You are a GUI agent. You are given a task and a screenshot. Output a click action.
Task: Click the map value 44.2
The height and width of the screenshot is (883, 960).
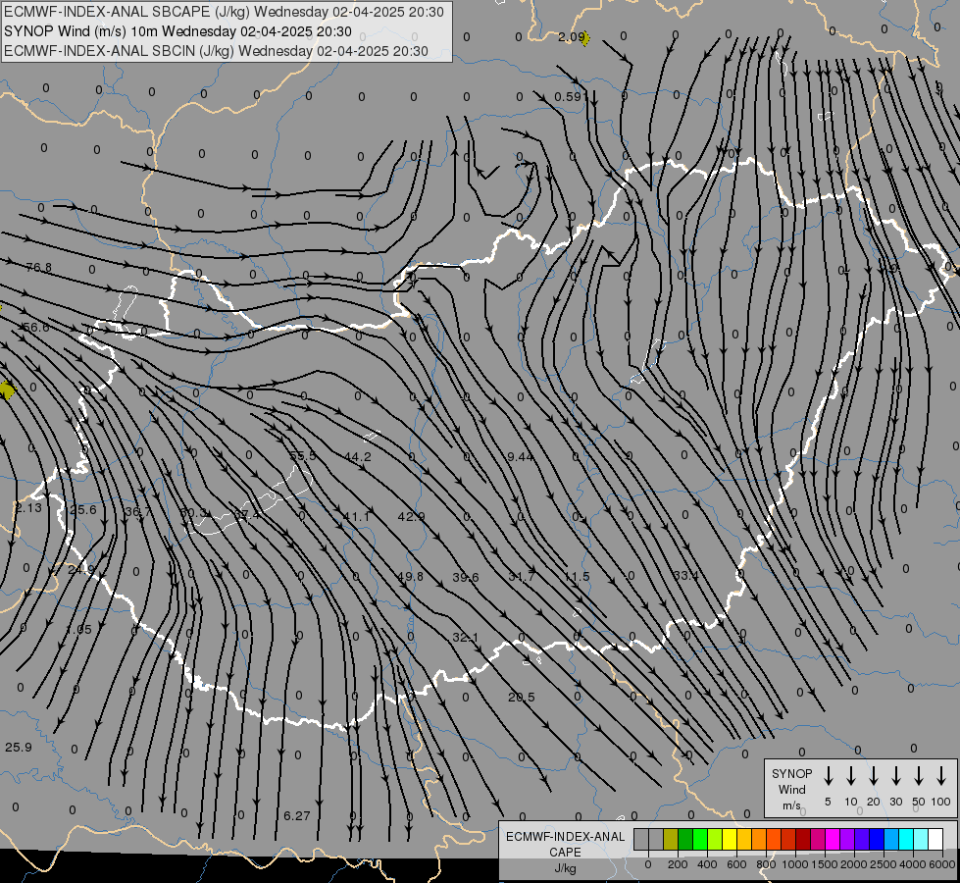point(358,456)
